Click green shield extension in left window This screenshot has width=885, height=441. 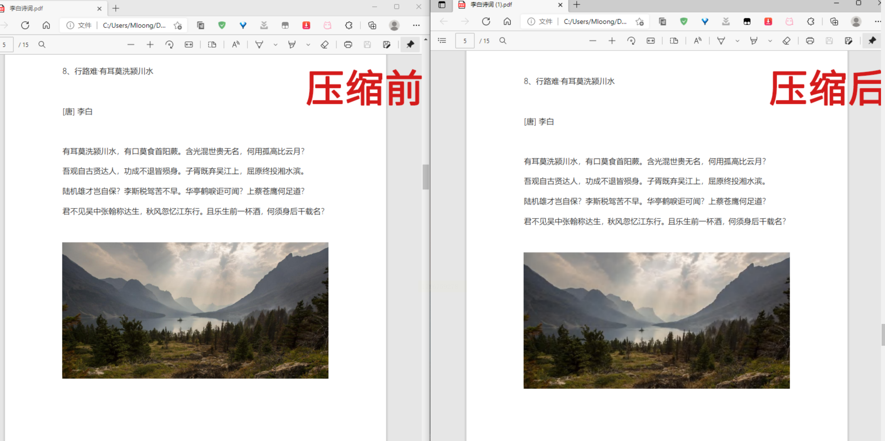222,26
